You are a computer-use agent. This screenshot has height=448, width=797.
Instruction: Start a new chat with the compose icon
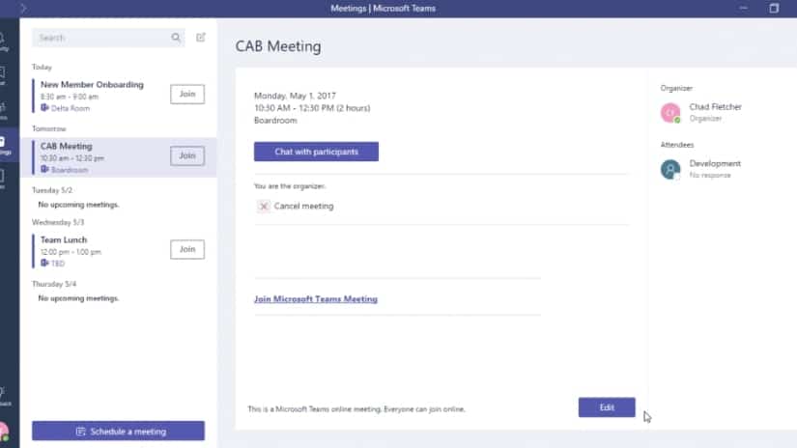(x=201, y=38)
